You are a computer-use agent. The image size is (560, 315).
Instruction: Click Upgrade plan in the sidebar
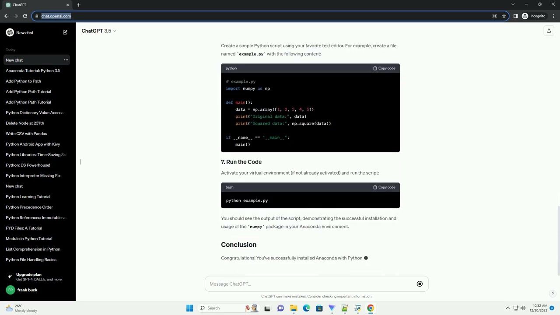point(38,277)
